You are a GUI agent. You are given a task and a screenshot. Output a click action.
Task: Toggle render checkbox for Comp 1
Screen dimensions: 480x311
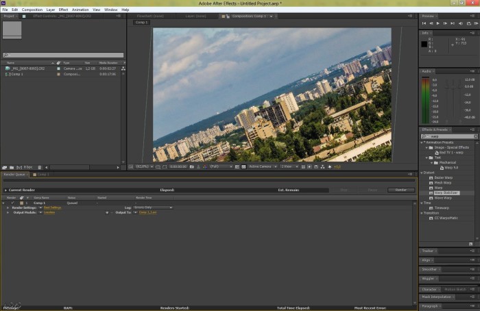point(12,203)
